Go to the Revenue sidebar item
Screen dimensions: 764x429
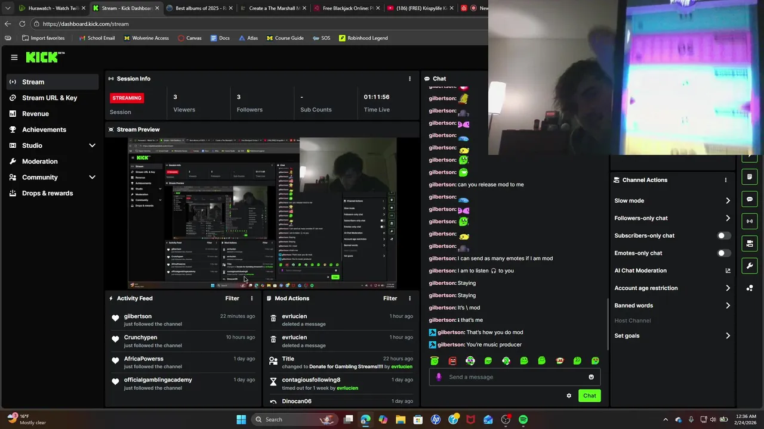[35, 114]
